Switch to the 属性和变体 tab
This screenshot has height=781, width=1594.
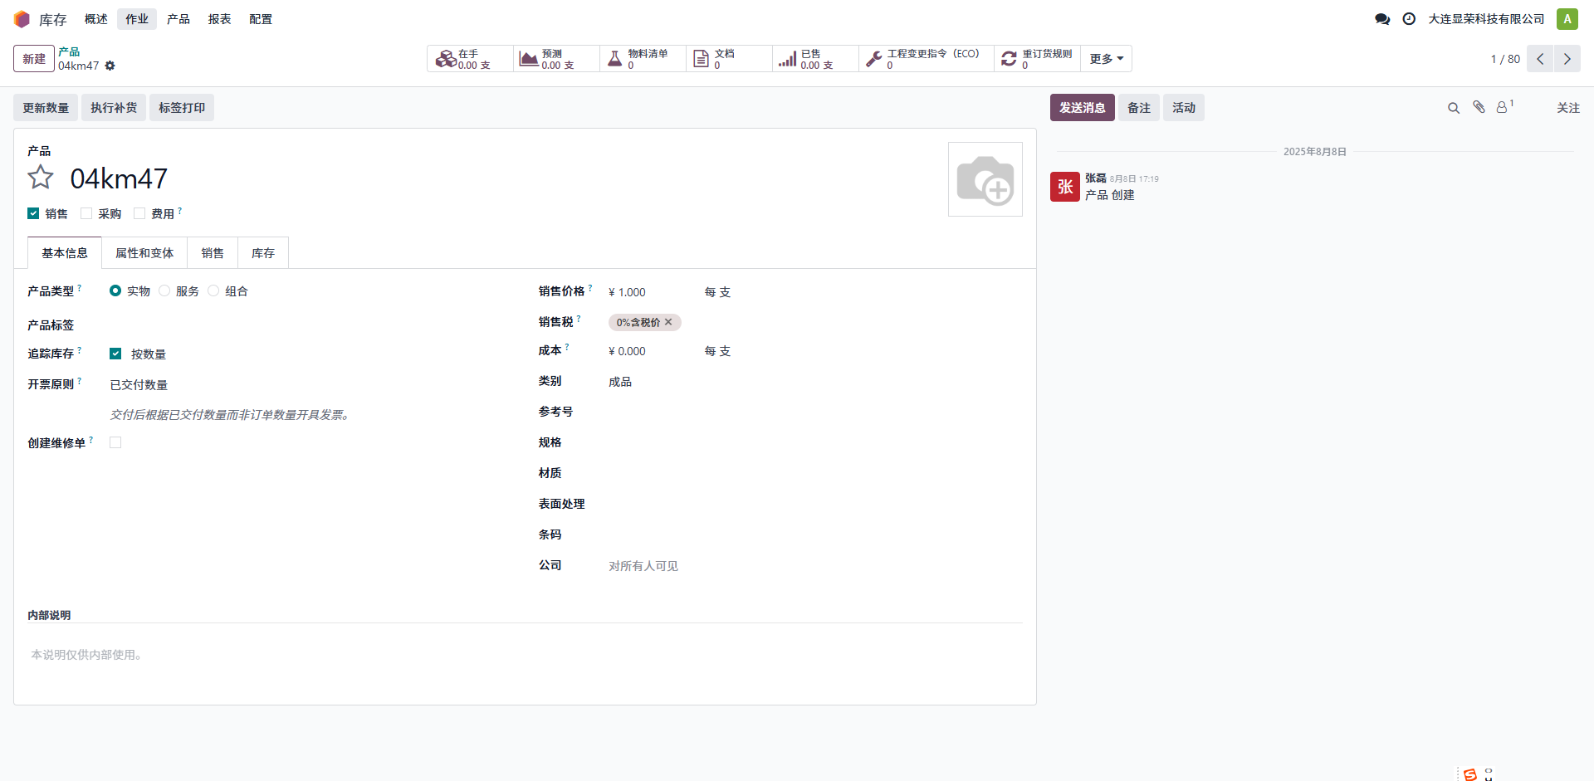pyautogui.click(x=144, y=253)
